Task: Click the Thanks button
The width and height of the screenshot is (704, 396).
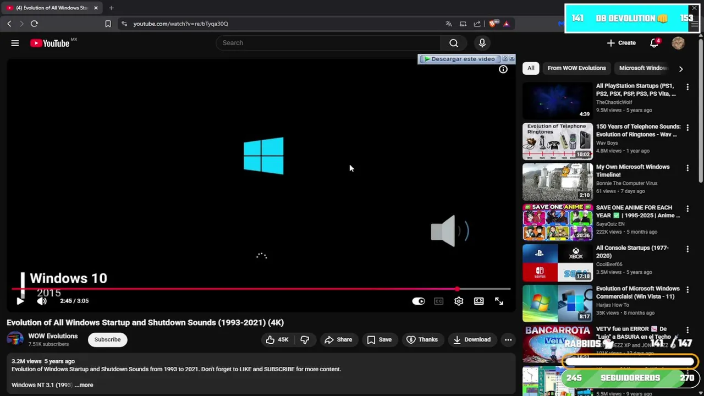Action: point(422,340)
